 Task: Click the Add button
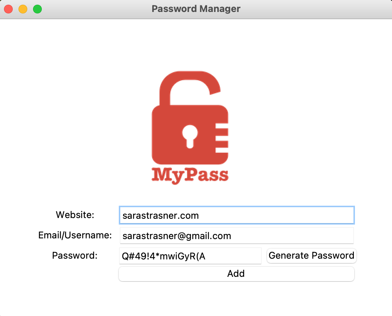pos(237,274)
